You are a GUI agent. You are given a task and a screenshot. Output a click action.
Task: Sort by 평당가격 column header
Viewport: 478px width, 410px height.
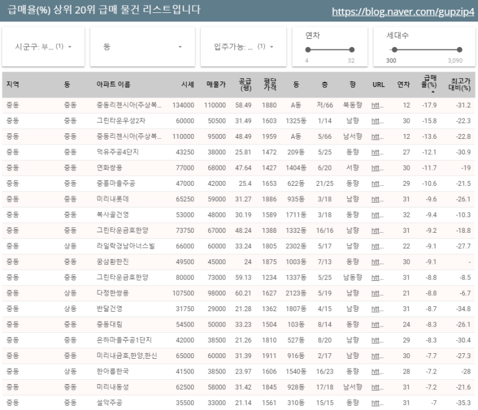pyautogui.click(x=270, y=85)
